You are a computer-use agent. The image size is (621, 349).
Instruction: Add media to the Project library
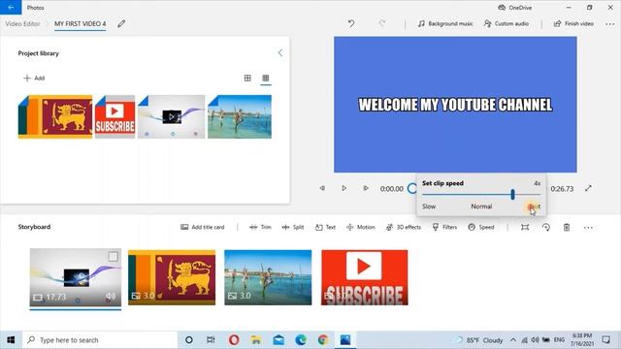[x=34, y=78]
